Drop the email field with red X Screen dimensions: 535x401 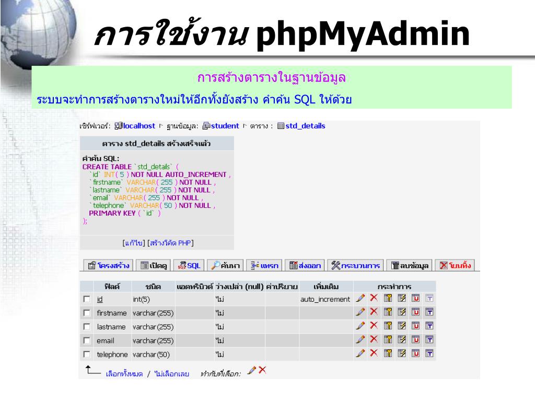[374, 339]
